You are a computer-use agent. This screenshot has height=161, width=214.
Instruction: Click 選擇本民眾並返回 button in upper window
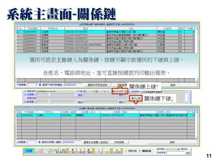[97, 85]
